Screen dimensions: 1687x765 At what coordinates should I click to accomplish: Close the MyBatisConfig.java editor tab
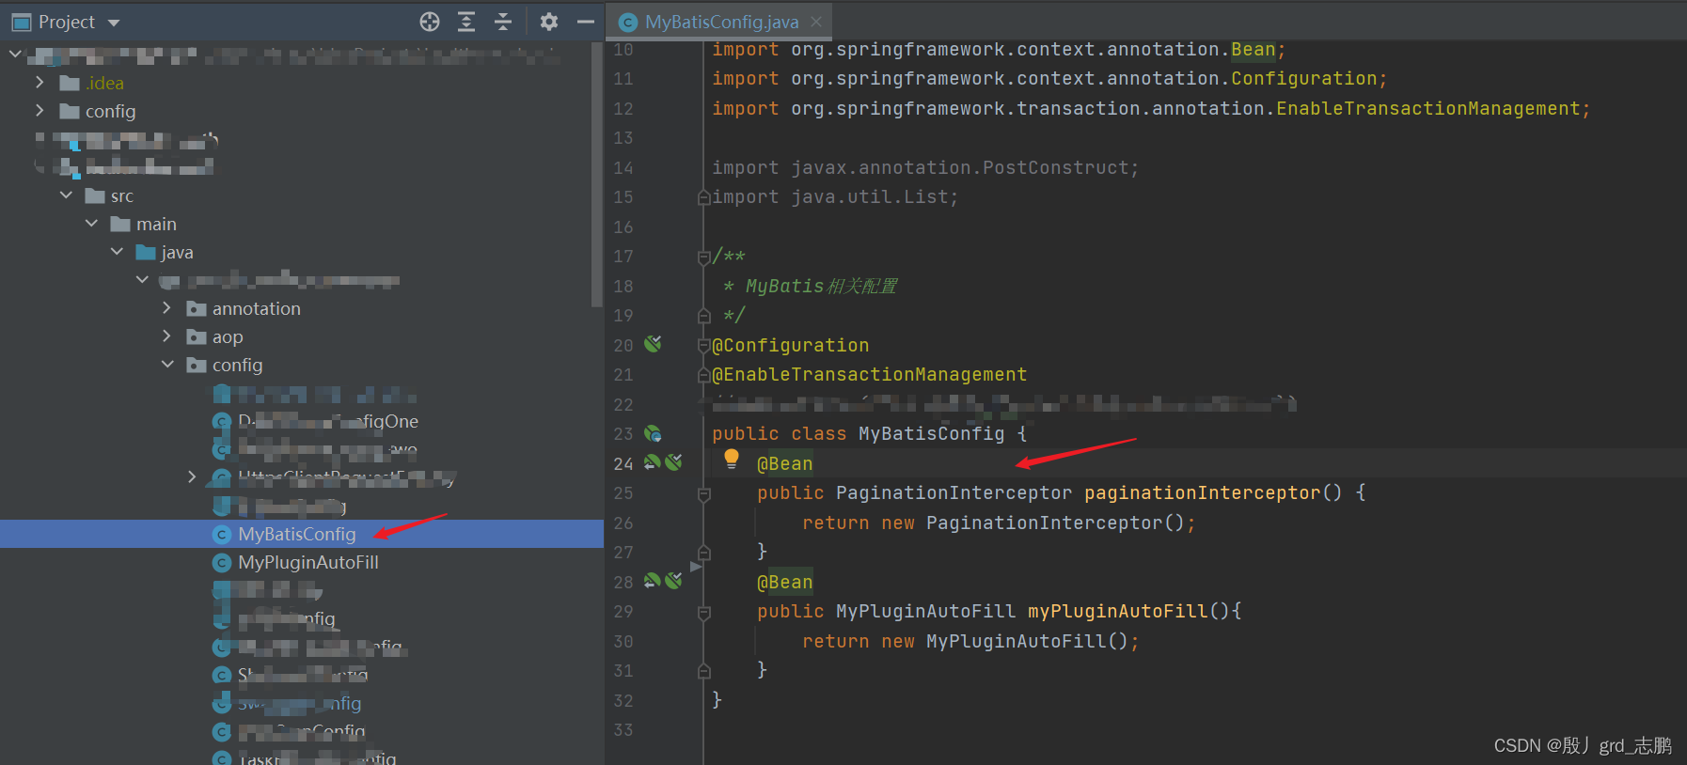pyautogui.click(x=816, y=22)
